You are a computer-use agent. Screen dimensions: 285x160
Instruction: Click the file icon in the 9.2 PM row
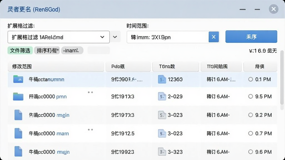point(18,115)
